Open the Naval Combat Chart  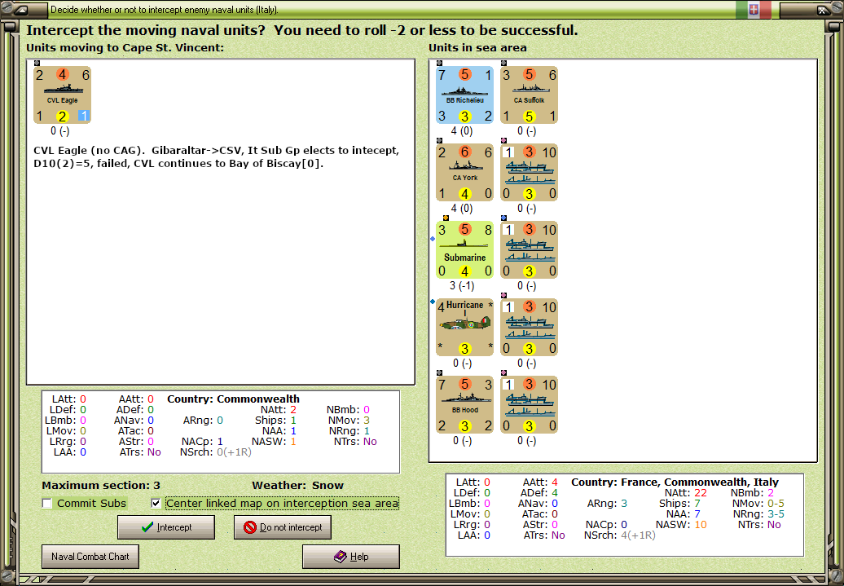[x=90, y=557]
